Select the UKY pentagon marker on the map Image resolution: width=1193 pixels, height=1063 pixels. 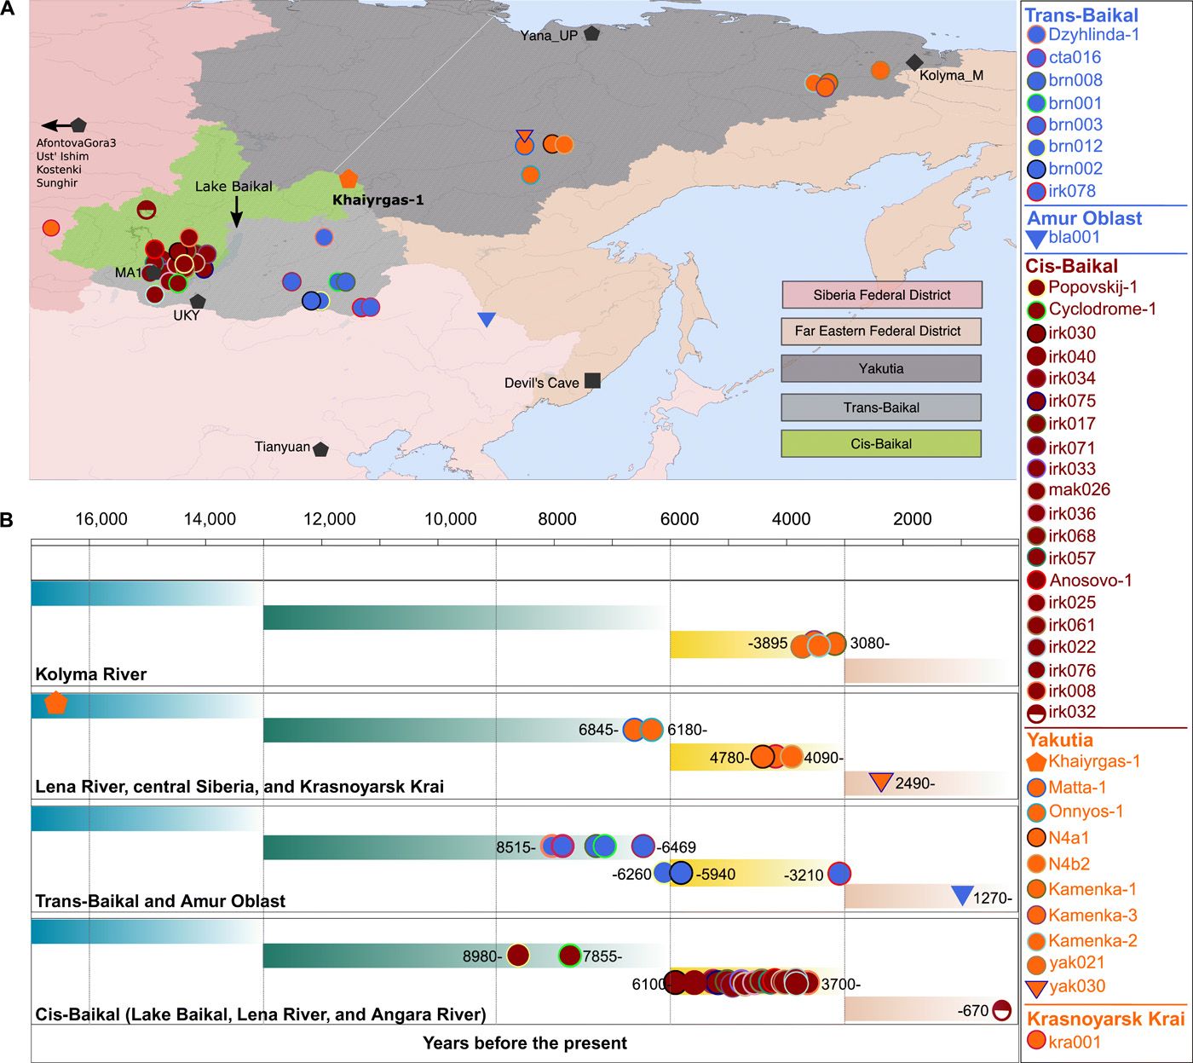point(198,301)
